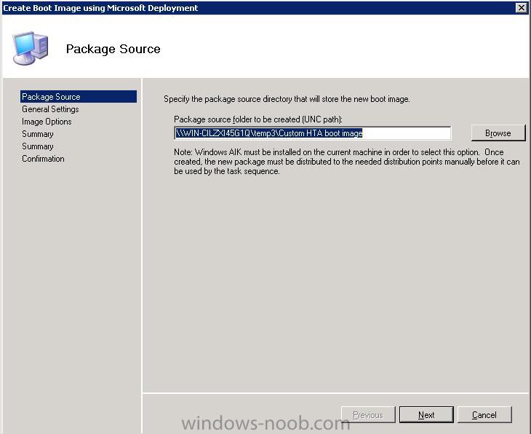Select the Summary step below Image Options
The width and height of the screenshot is (531, 434).
tap(38, 134)
